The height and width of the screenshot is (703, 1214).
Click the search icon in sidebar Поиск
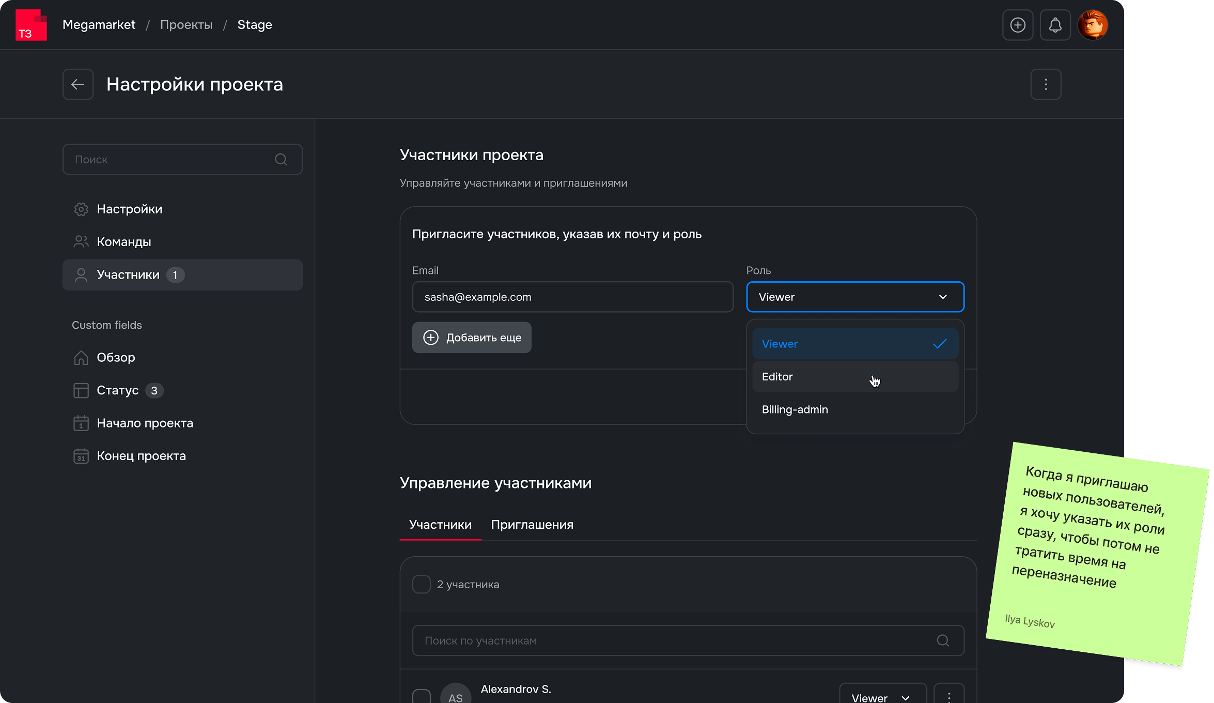(281, 159)
